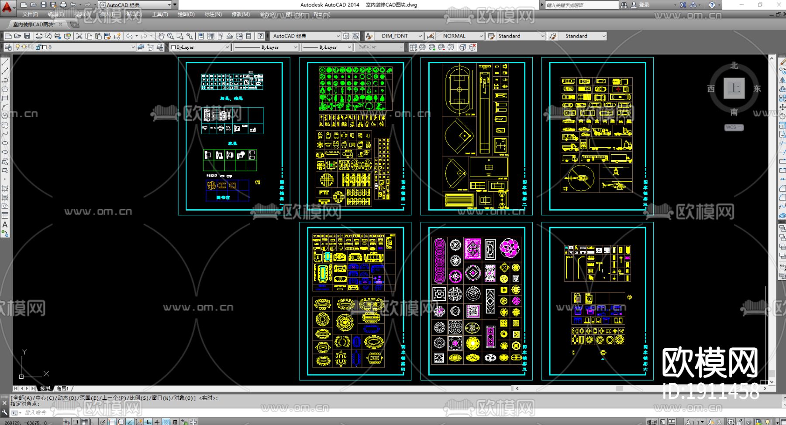Screen dimensions: 786x425
Task: Switch to the 布局1 layout tab
Action: (x=62, y=388)
